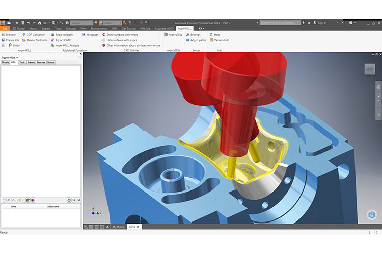Click the cascade windows icon in document bar
382x254 pixels.
pos(86,227)
